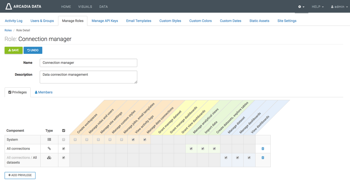
Task: Enable Create workspaces for System
Action: 75,140
